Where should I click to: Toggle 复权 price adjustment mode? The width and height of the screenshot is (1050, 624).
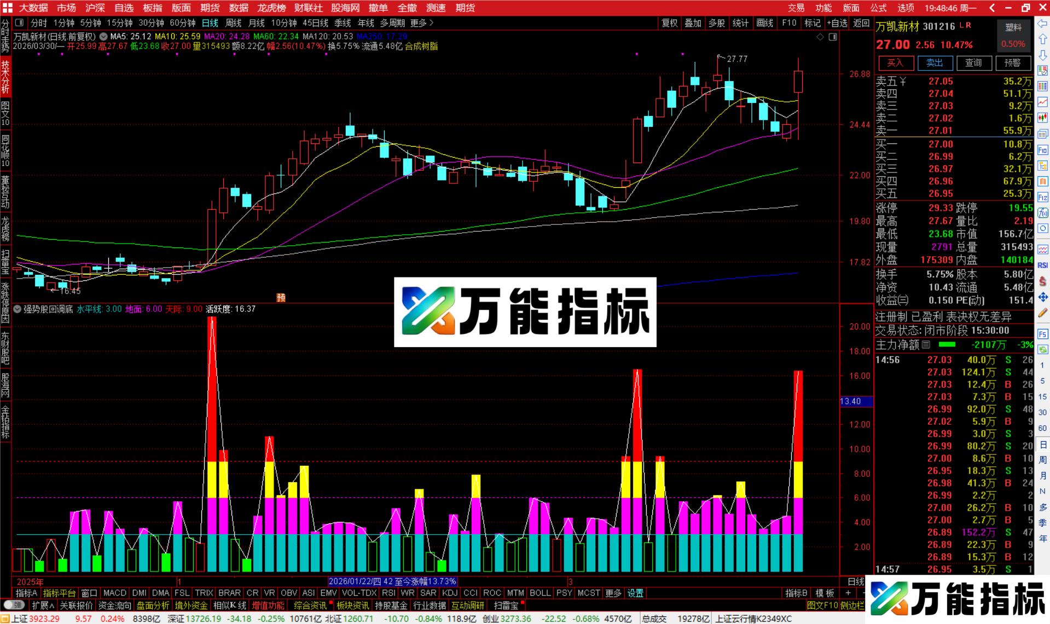pos(669,24)
